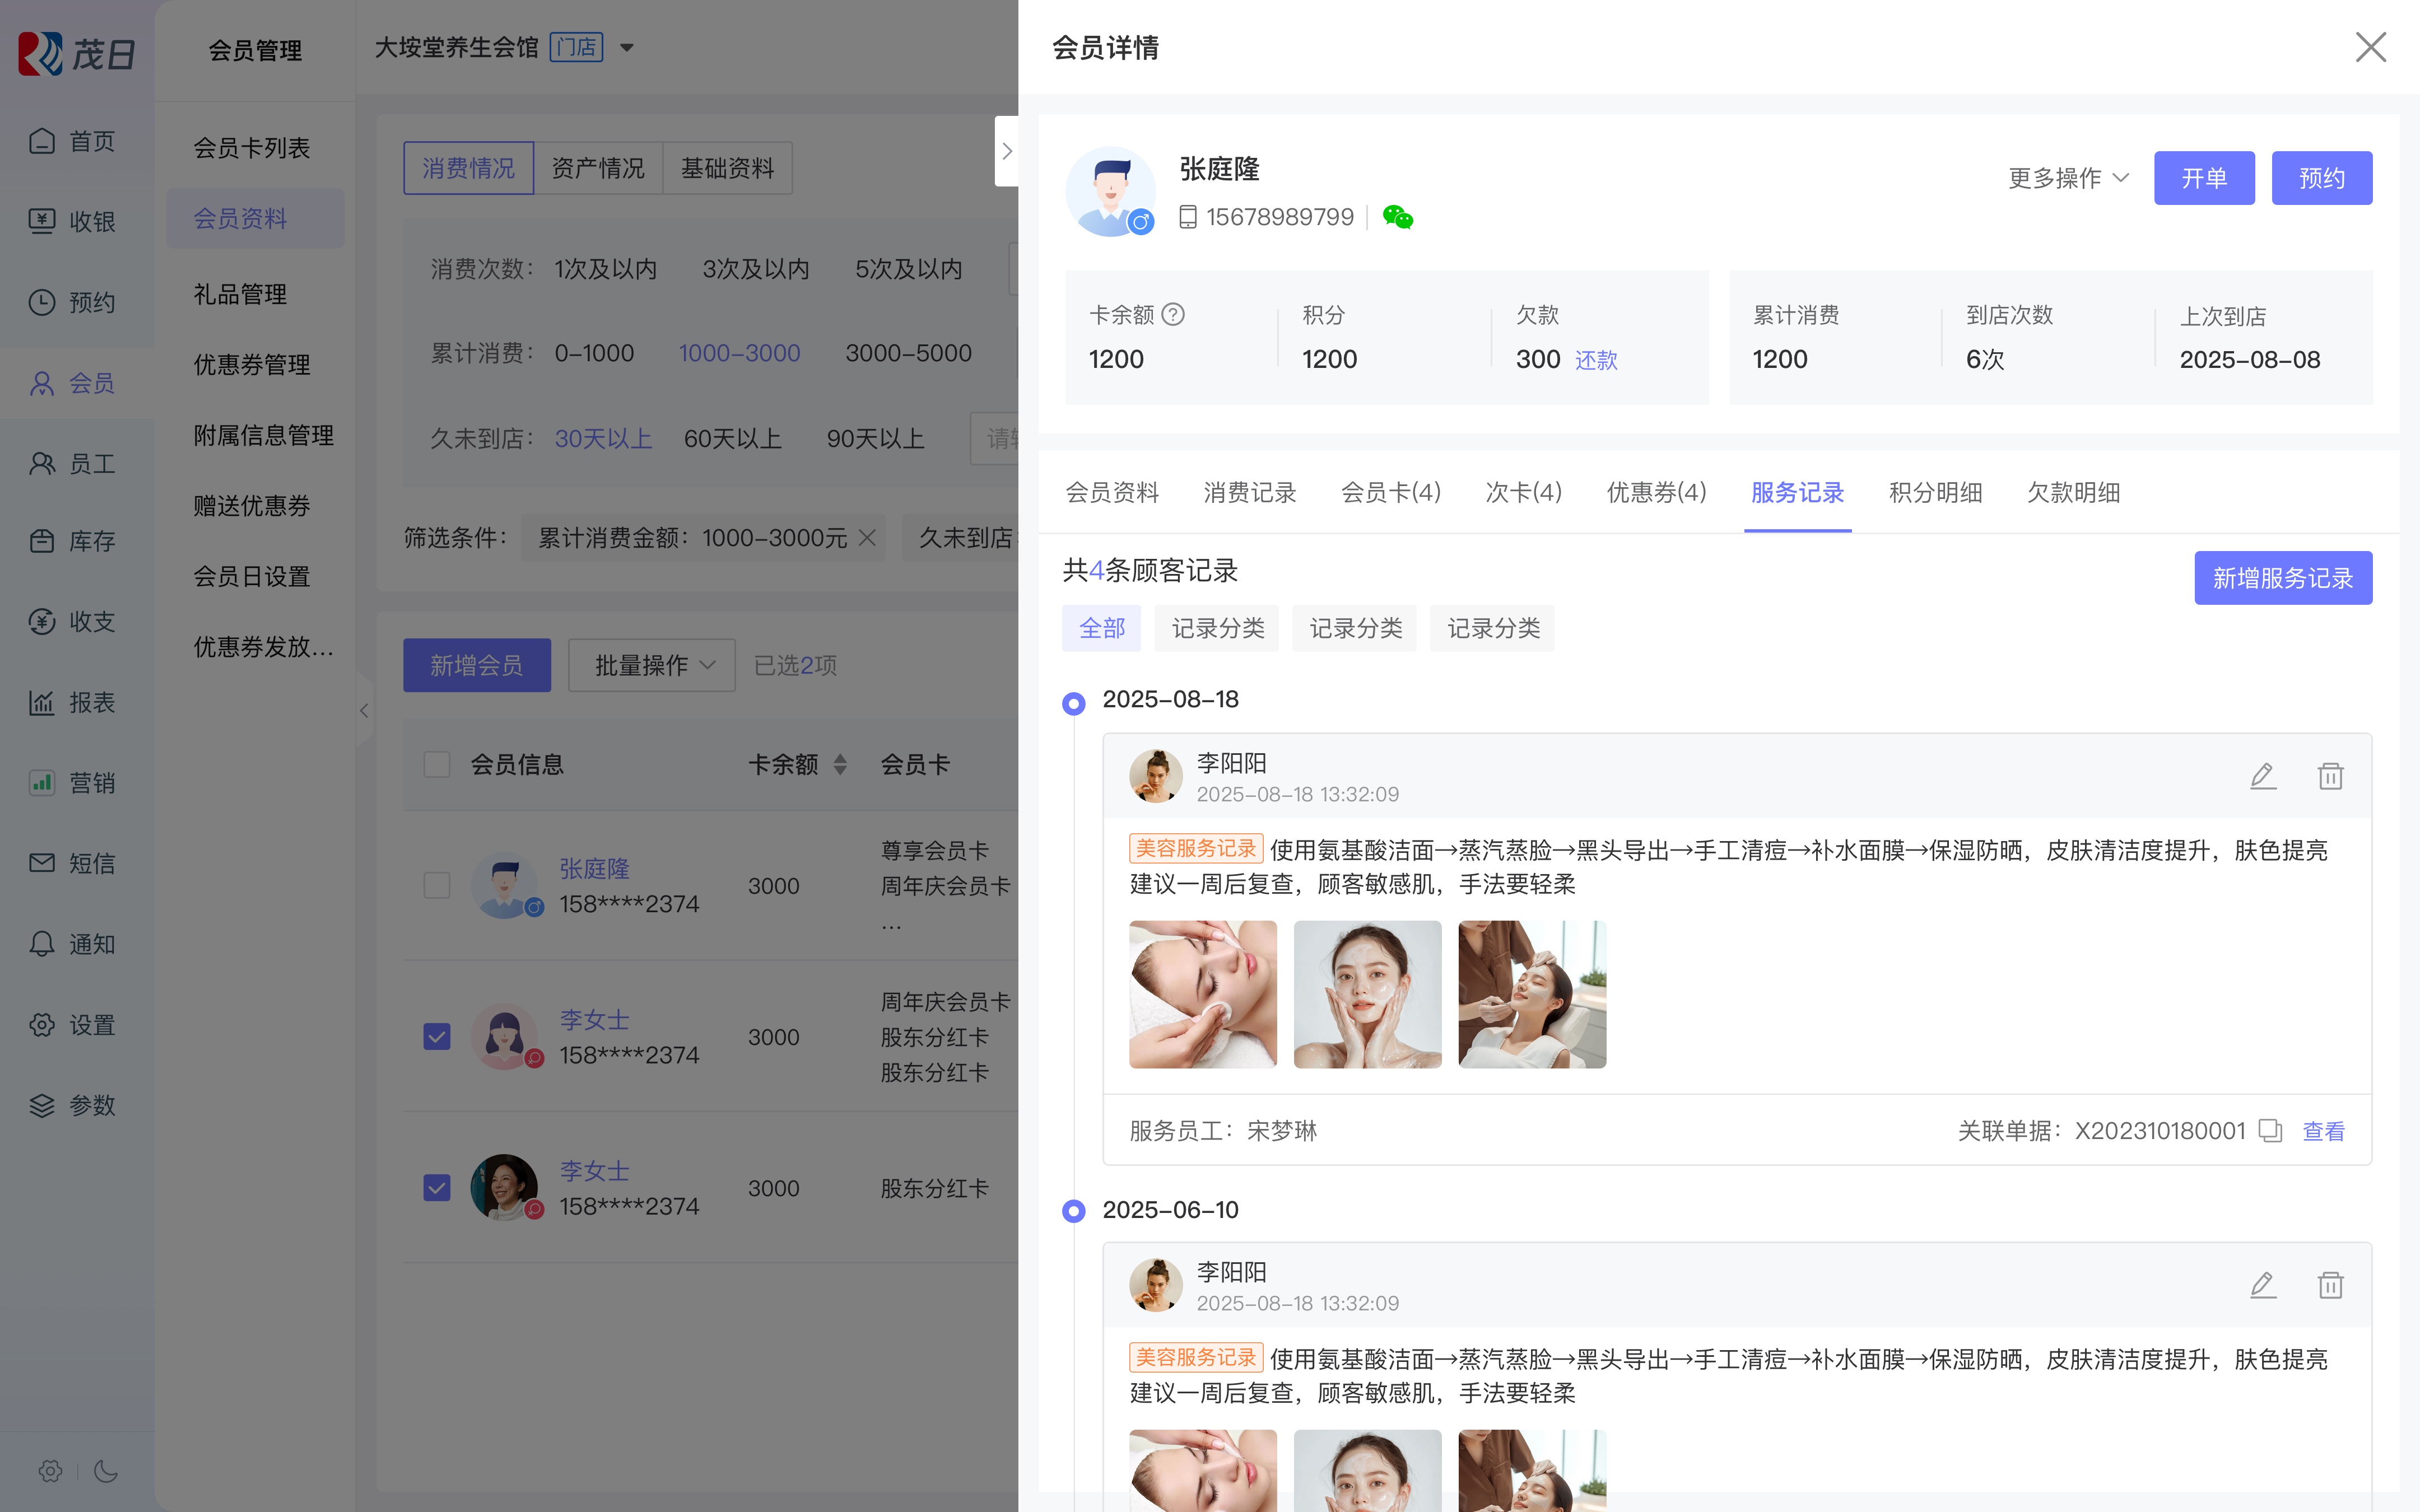The height and width of the screenshot is (1512, 2420).
Task: Check the 张庭隆 row checkbox
Action: 437,885
